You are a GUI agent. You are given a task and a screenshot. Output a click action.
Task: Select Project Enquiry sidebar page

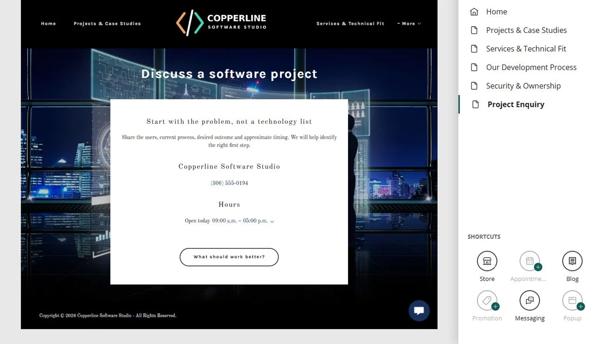tap(516, 104)
